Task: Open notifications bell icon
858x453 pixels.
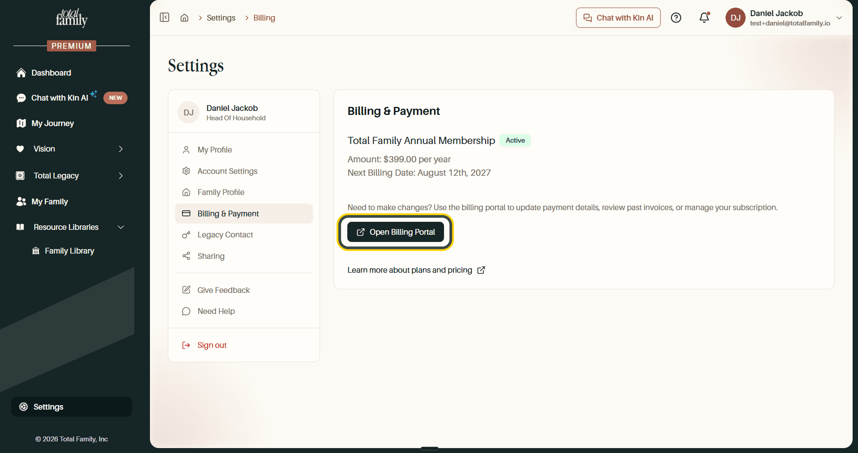Action: point(704,17)
